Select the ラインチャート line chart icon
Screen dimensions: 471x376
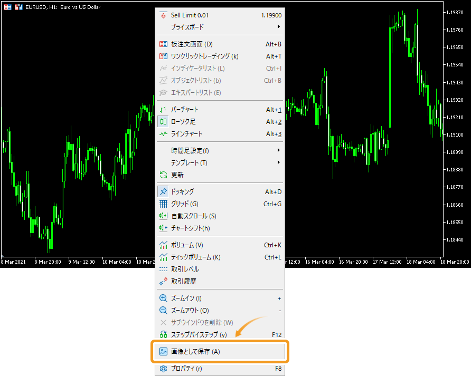pos(163,134)
